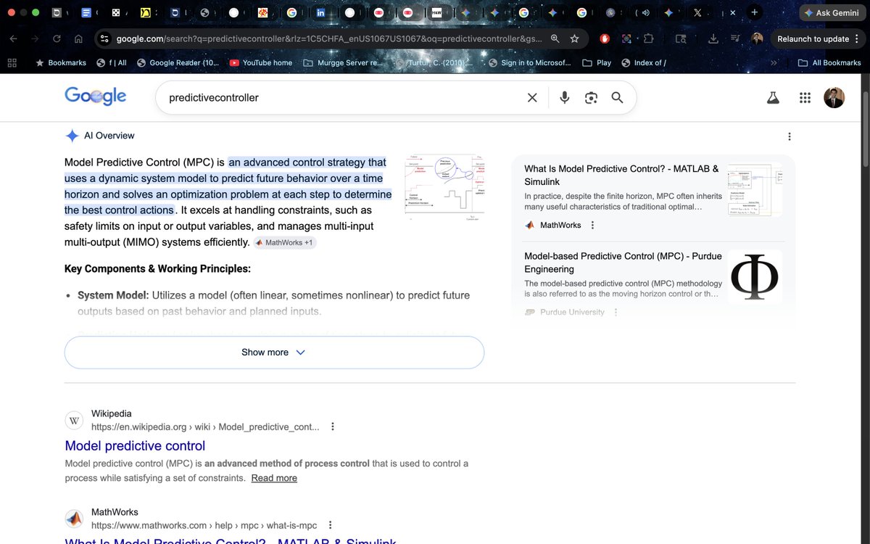Open the tab grid next to Bookmarks
870x544 pixels.
[x=12, y=63]
